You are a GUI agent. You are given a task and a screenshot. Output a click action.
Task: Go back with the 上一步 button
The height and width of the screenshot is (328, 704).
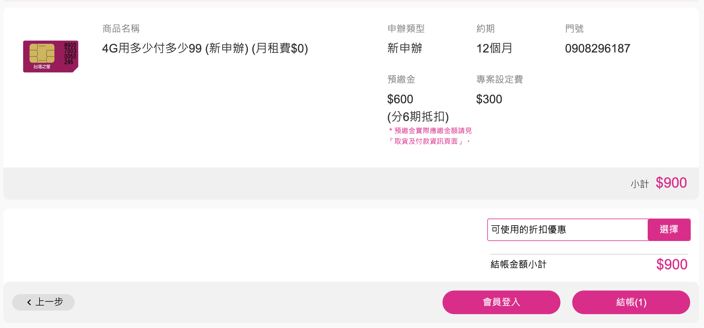(x=43, y=302)
